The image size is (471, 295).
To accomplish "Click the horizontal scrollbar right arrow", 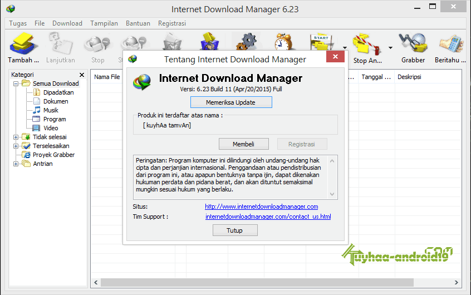I will pos(457,282).
